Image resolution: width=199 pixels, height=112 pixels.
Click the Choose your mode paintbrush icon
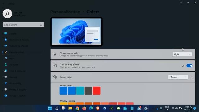pyautogui.click(x=55, y=54)
